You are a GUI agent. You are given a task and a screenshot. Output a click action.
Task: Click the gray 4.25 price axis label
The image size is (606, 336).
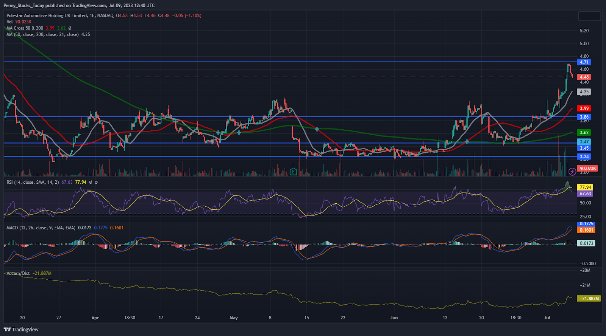pos(584,92)
